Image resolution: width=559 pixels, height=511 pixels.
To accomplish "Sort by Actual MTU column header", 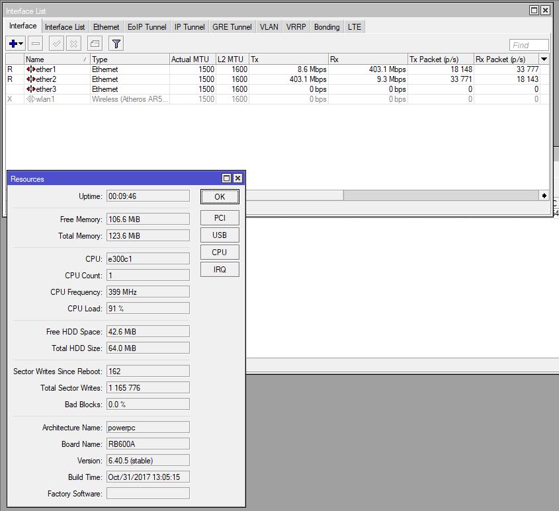I will [x=193, y=59].
